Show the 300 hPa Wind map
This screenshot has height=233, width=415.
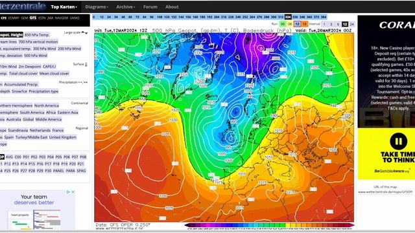pyautogui.click(x=44, y=49)
